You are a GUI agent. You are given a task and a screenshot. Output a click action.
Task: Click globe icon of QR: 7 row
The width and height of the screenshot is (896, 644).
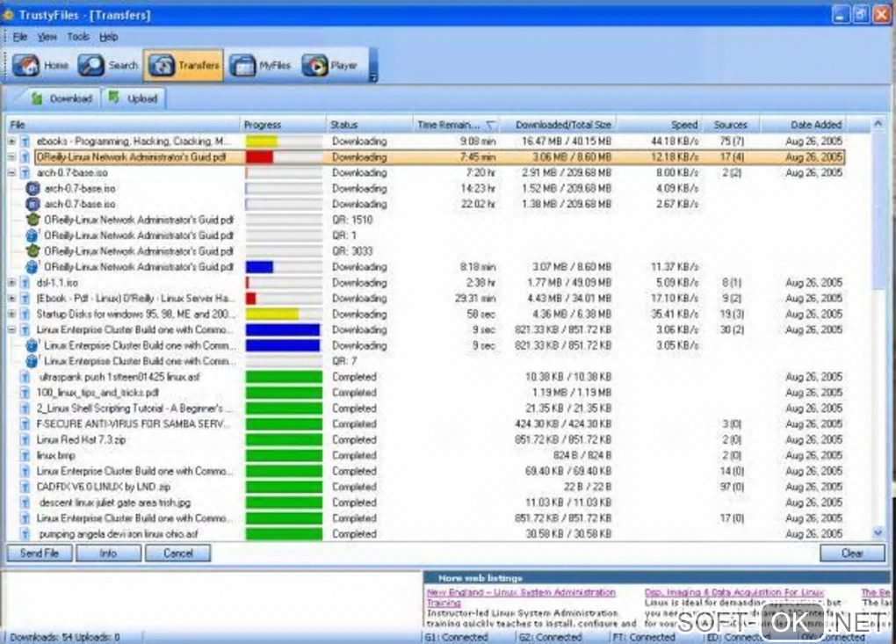33,361
